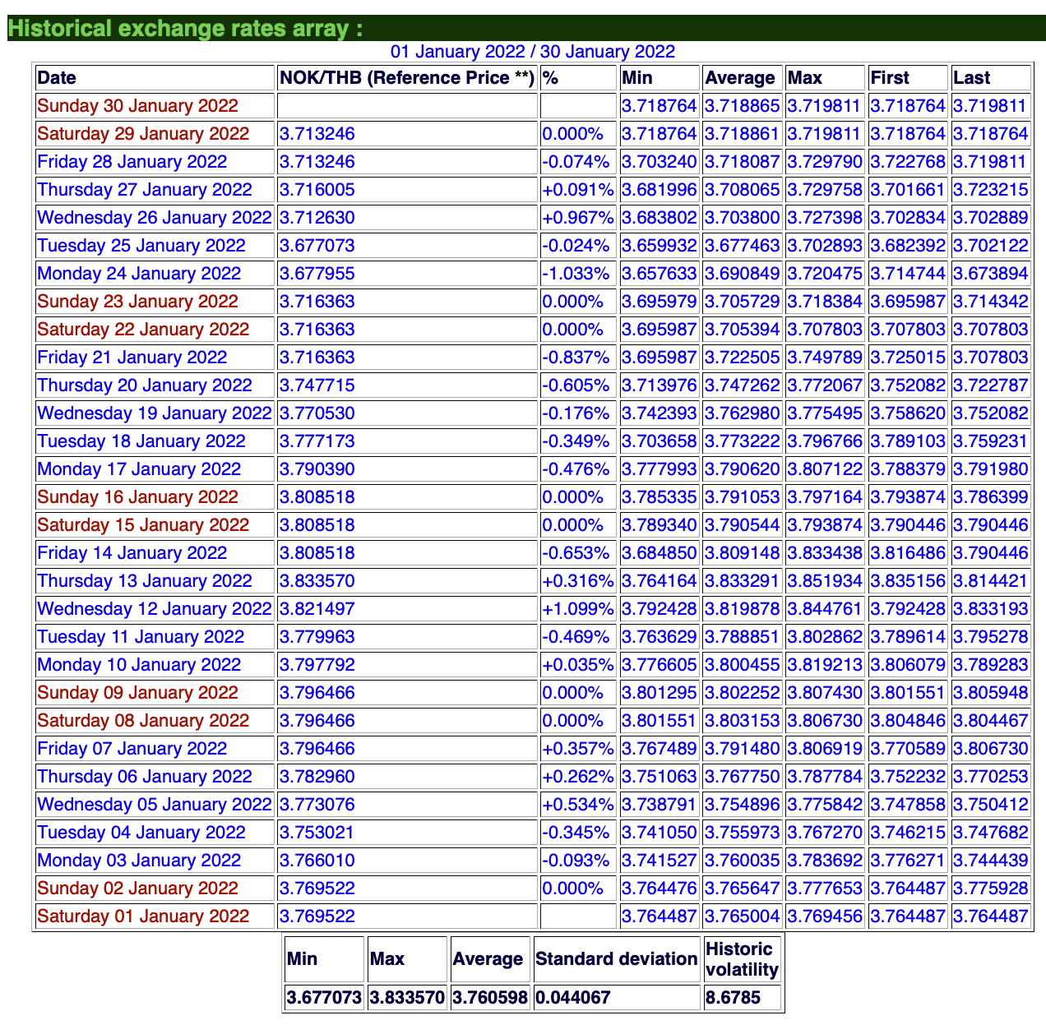Click the Sunday 30 January 2022 date
Screen dimensions: 1046x1034
point(137,106)
